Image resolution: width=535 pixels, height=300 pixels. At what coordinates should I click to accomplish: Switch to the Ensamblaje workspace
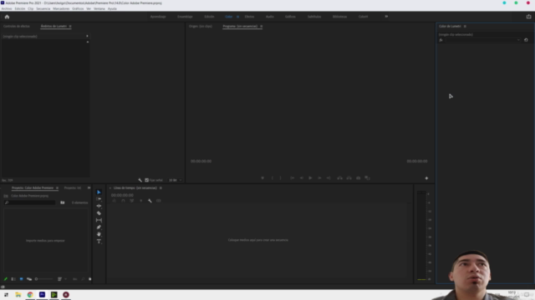[x=185, y=17]
